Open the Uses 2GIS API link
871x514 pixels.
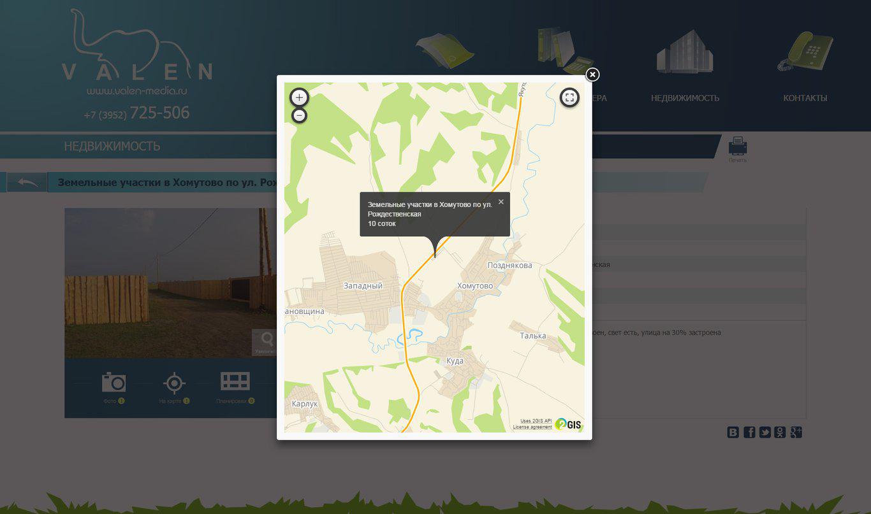[536, 421]
